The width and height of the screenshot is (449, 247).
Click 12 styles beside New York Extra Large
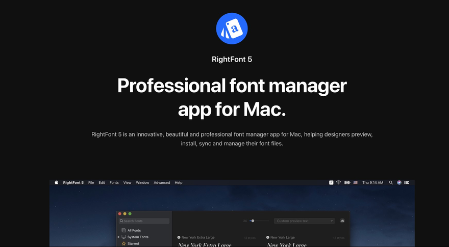click(250, 238)
